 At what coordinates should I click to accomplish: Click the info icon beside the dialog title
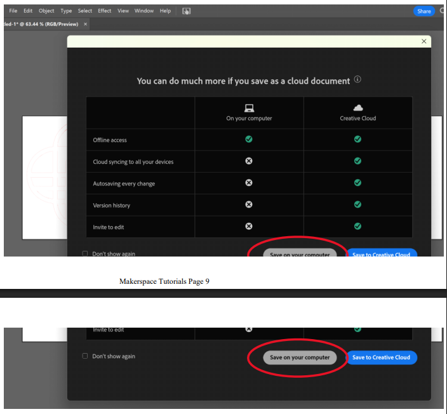coord(357,80)
